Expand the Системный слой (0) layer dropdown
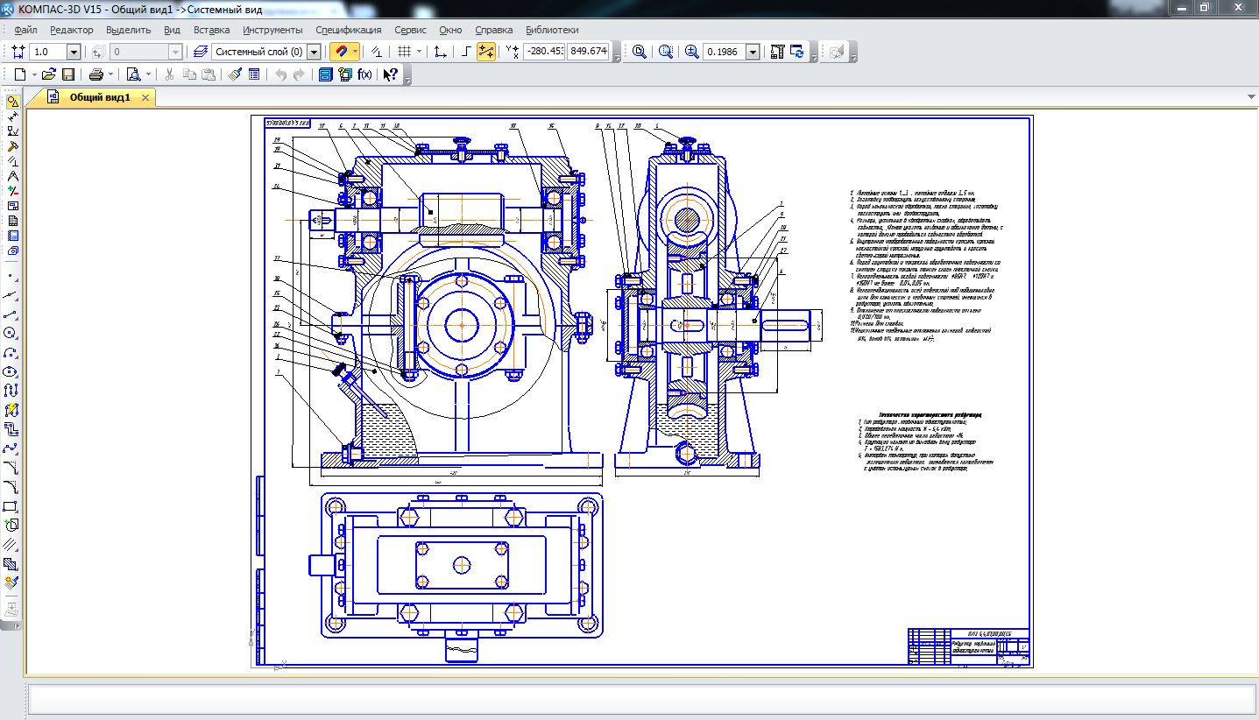The image size is (1259, 720). [x=315, y=52]
